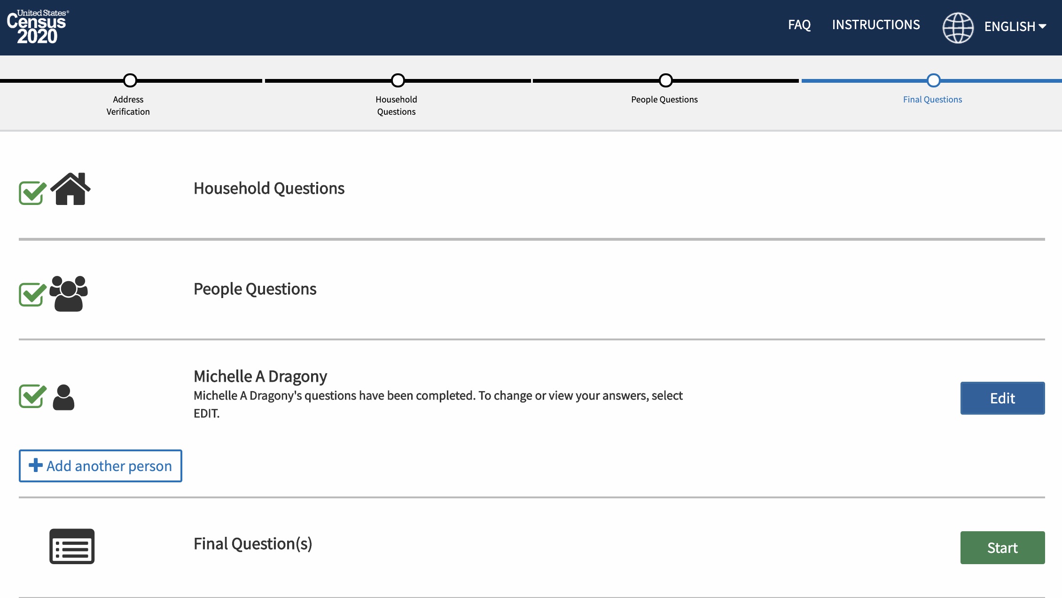
Task: Add another person to the household
Action: [x=101, y=466]
